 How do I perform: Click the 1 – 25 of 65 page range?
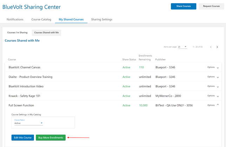coord(198,47)
